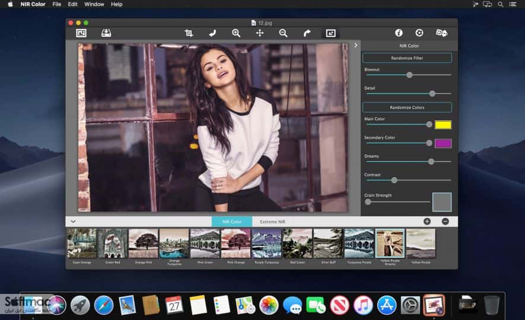Select the crop tool icon
525x320 pixels.
coord(189,33)
